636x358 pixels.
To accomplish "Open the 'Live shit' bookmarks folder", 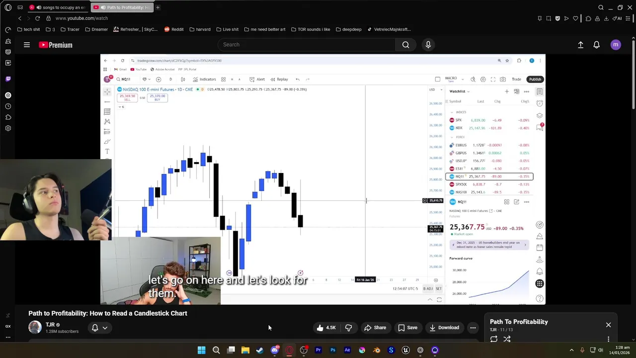I will tap(227, 29).
